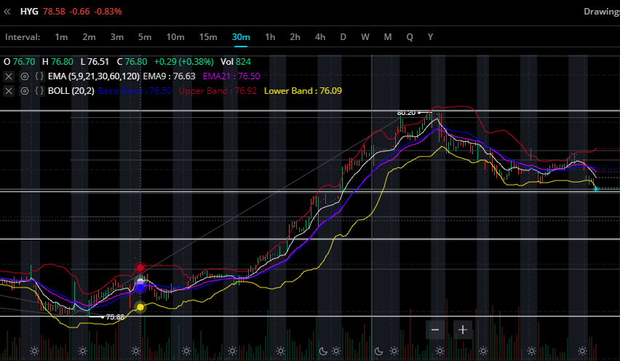The width and height of the screenshot is (620, 361).
Task: Click the Basis Band value text
Action: tap(135, 91)
